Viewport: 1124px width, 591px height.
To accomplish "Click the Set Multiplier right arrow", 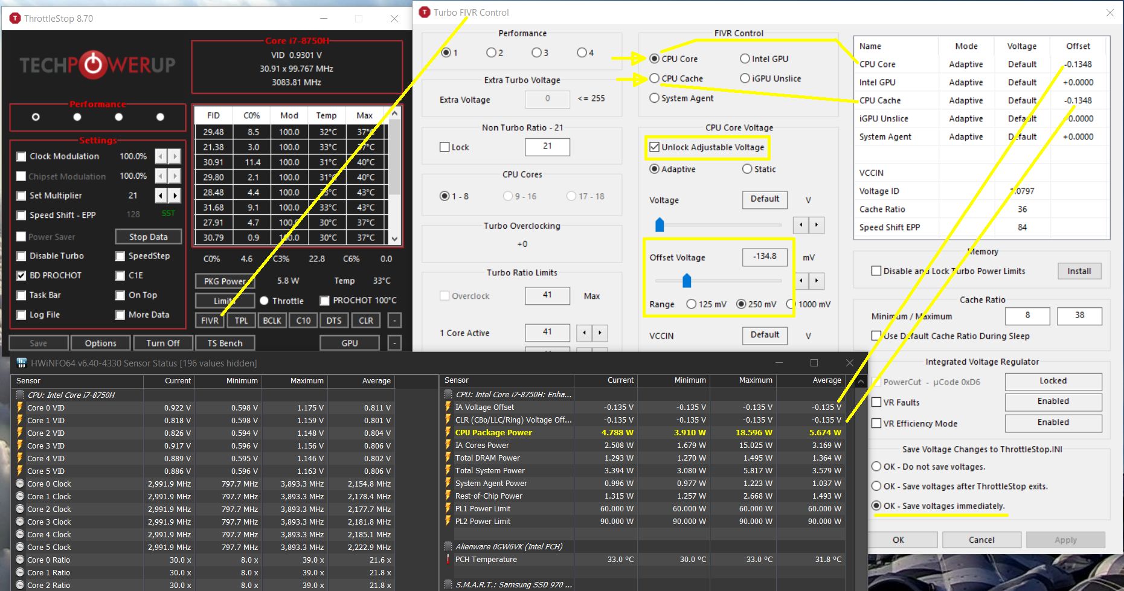I will point(175,196).
